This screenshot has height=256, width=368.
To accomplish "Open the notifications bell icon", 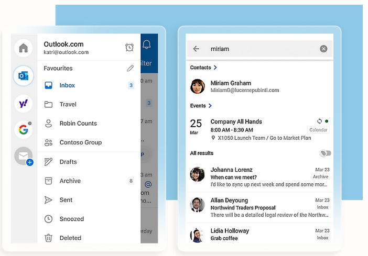I will tap(147, 45).
